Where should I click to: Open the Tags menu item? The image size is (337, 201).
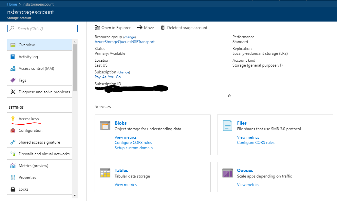coord(40,80)
